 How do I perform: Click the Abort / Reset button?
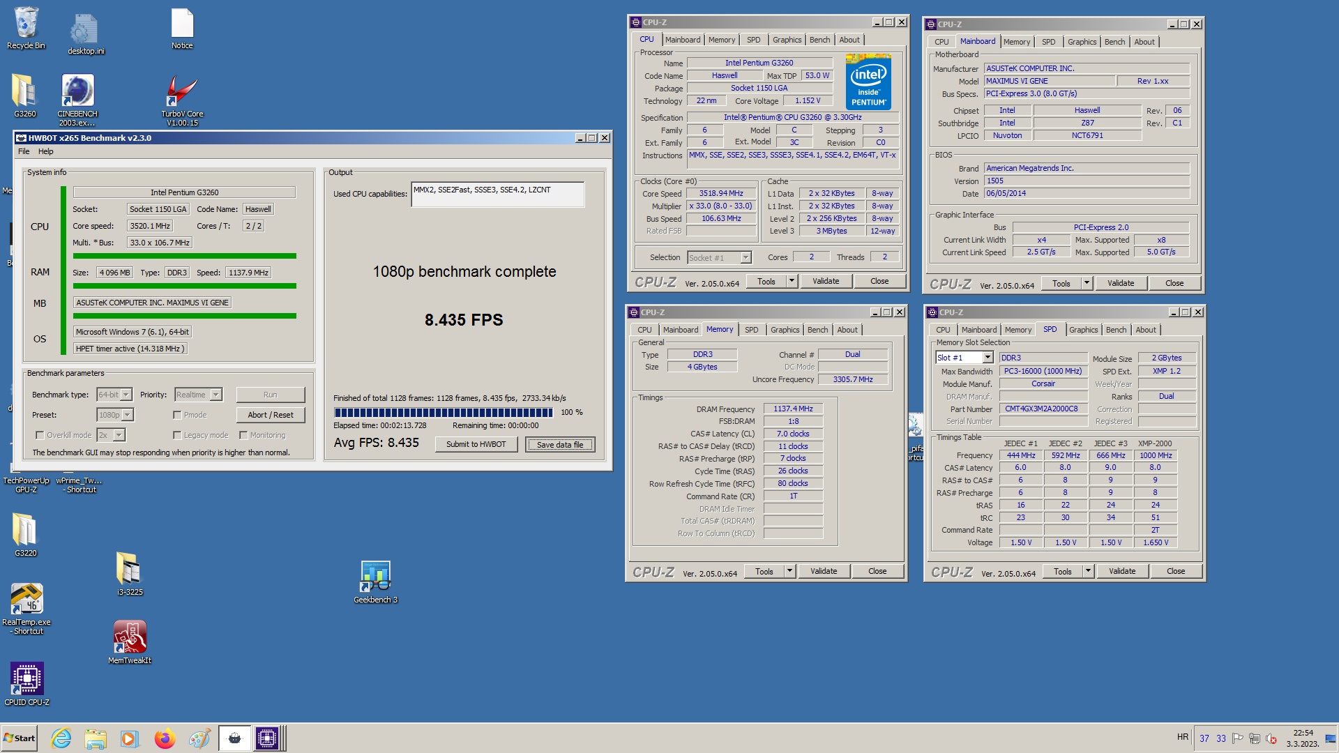click(271, 415)
